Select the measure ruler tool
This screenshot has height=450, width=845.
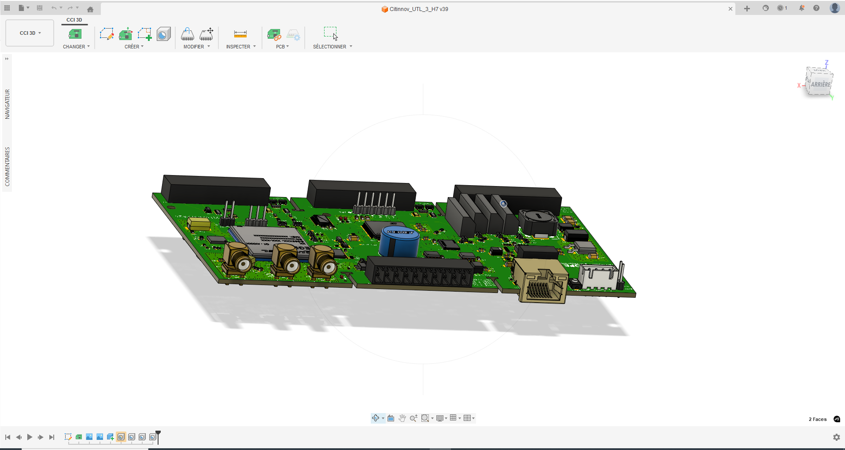tap(240, 34)
